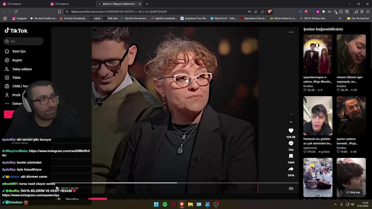Open the Brave Shields lion icon

click(270, 12)
